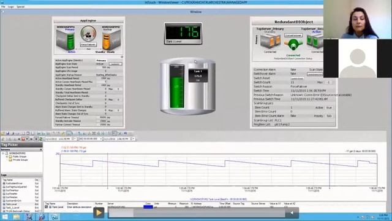Click the rewind arrow icon in trend time toolbar

click(19, 139)
